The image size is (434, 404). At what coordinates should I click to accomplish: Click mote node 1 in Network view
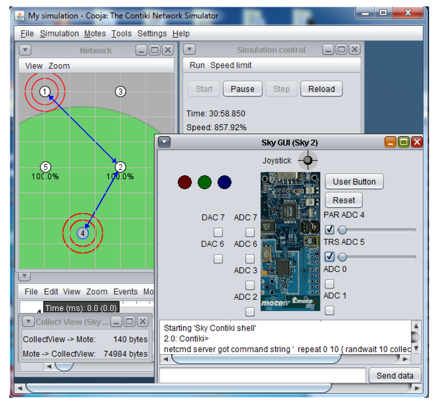45,91
